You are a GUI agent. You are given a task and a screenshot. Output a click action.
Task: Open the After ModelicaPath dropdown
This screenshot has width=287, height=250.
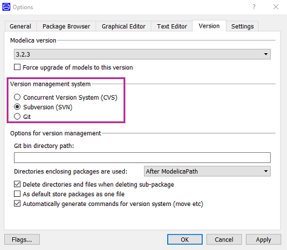[x=207, y=171]
